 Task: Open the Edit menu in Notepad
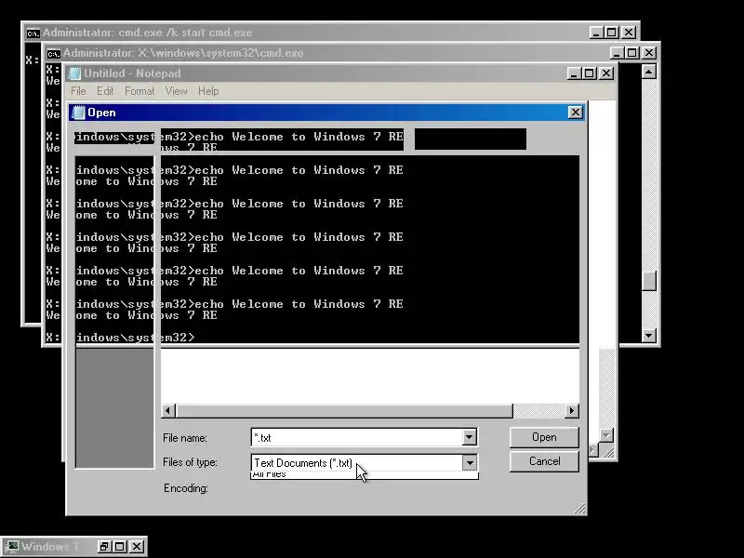(x=105, y=91)
